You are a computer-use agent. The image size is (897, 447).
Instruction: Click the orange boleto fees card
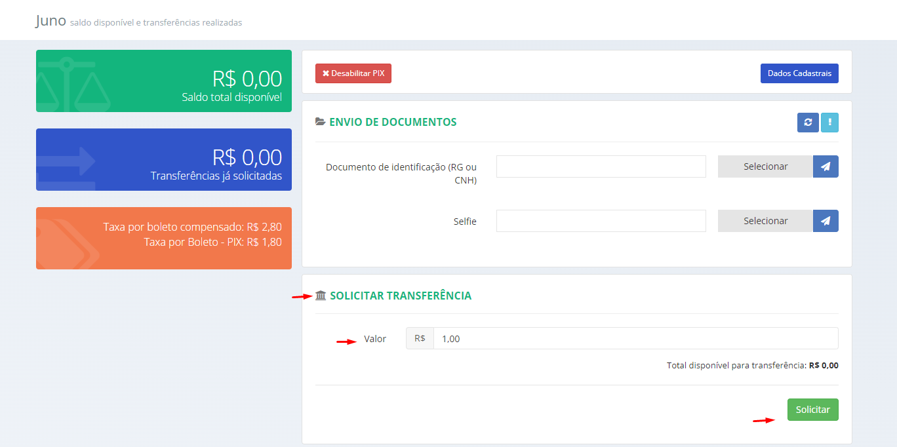[x=164, y=239]
